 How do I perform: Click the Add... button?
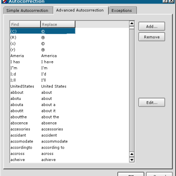pos(152,26)
